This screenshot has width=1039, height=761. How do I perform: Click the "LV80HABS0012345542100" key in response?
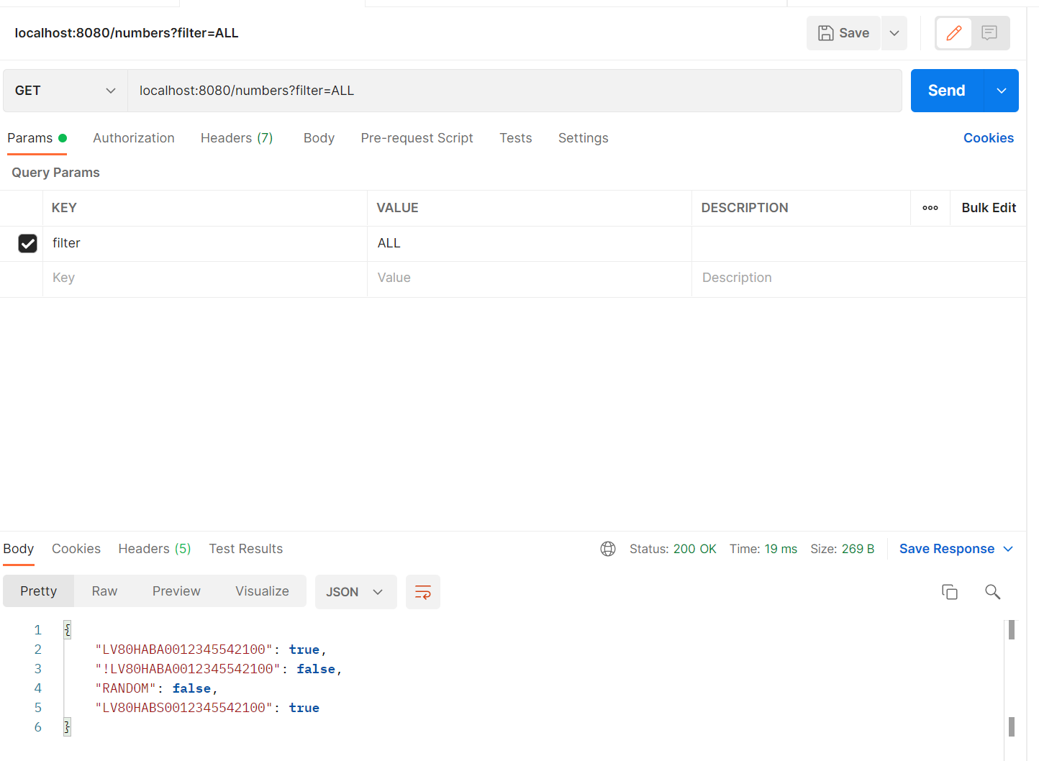pos(183,708)
